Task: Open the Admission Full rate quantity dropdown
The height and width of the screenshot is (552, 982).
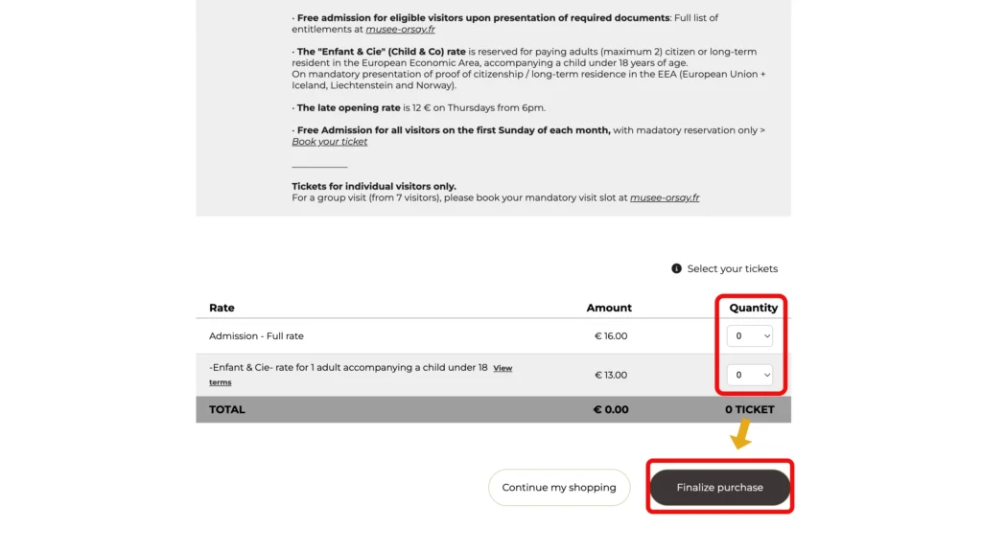Action: (x=748, y=336)
